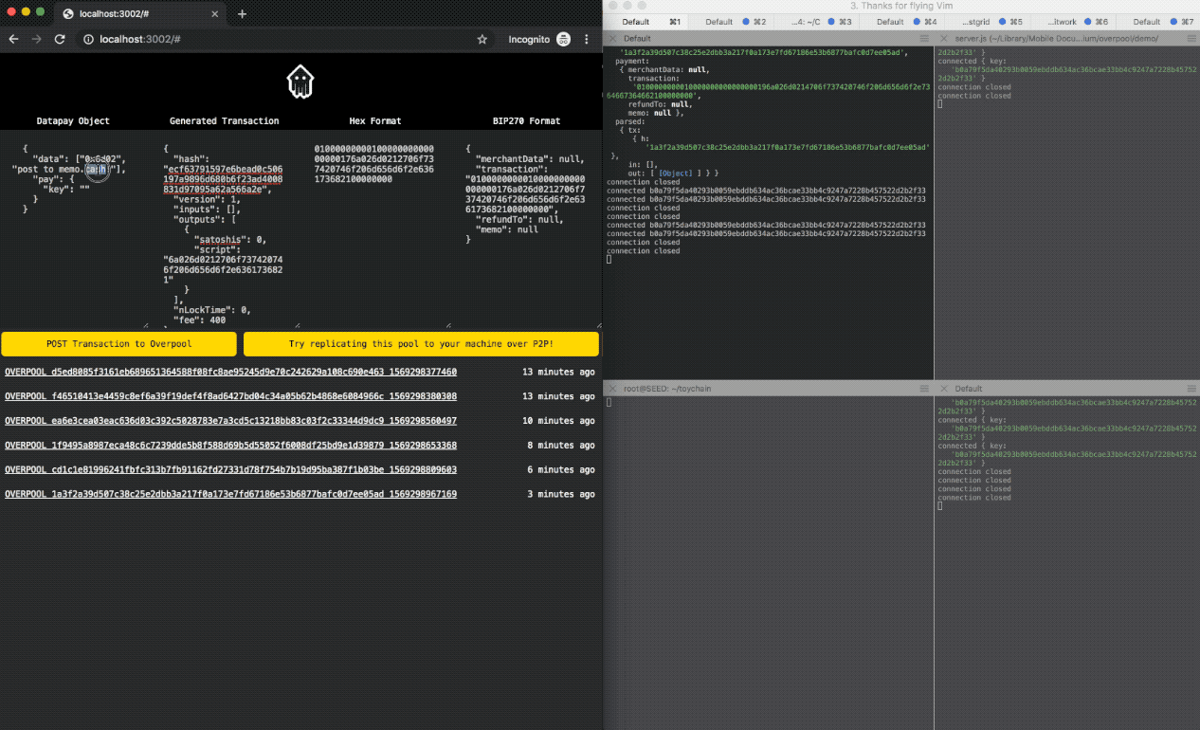
Task: Click the Try replicating this pool button
Action: pos(421,343)
